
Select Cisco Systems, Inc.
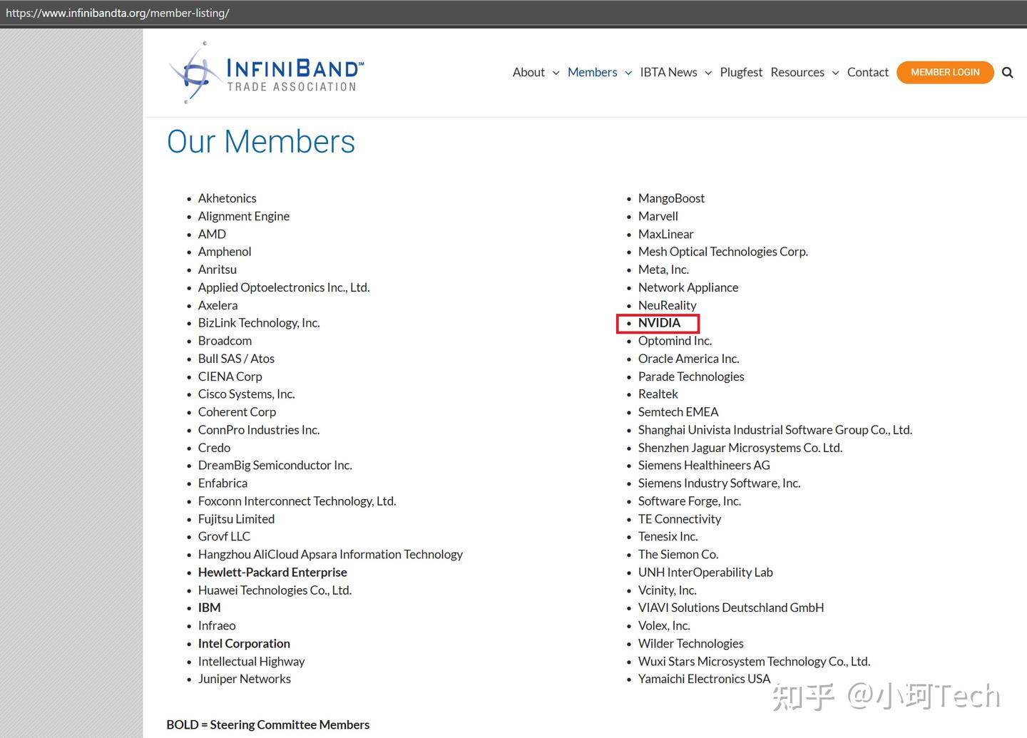(x=246, y=394)
